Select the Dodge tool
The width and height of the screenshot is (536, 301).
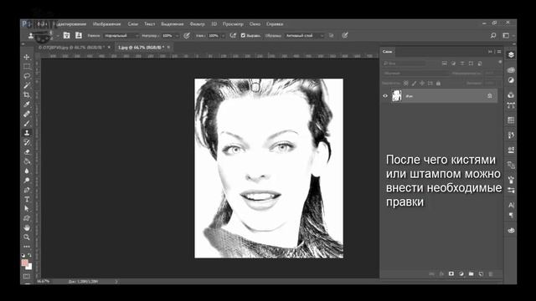27,181
